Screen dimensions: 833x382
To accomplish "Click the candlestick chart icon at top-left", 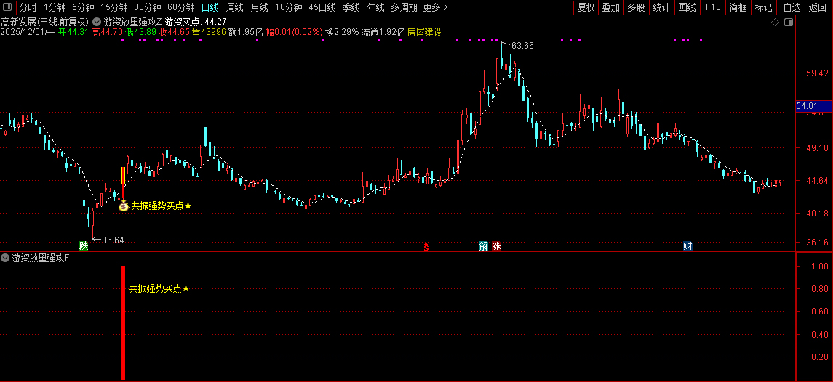I will click(9, 7).
